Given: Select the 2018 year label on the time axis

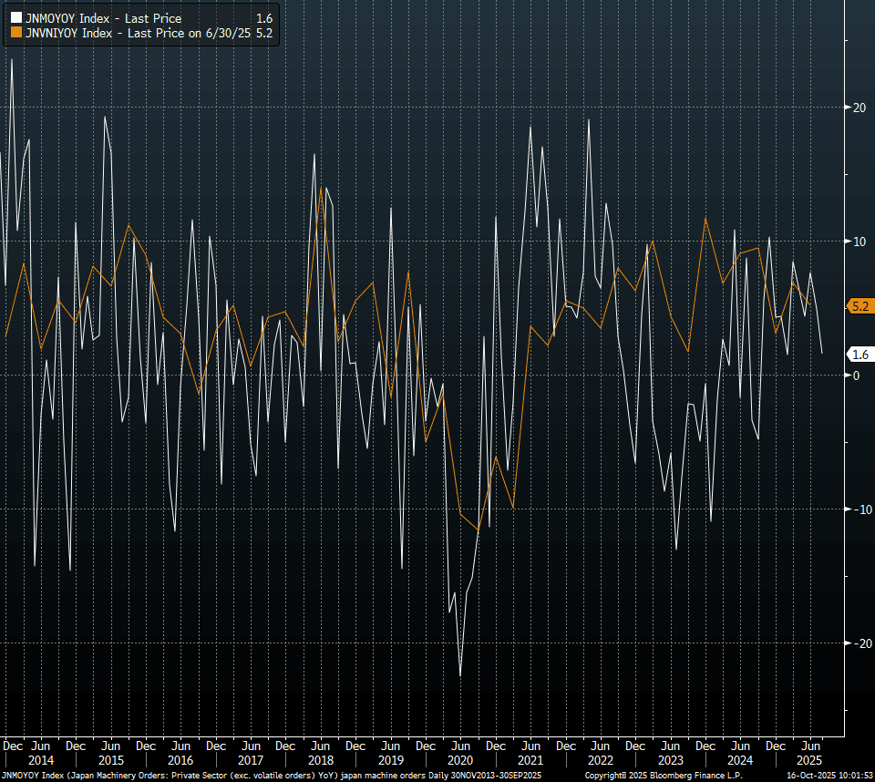Looking at the screenshot, I should (321, 760).
